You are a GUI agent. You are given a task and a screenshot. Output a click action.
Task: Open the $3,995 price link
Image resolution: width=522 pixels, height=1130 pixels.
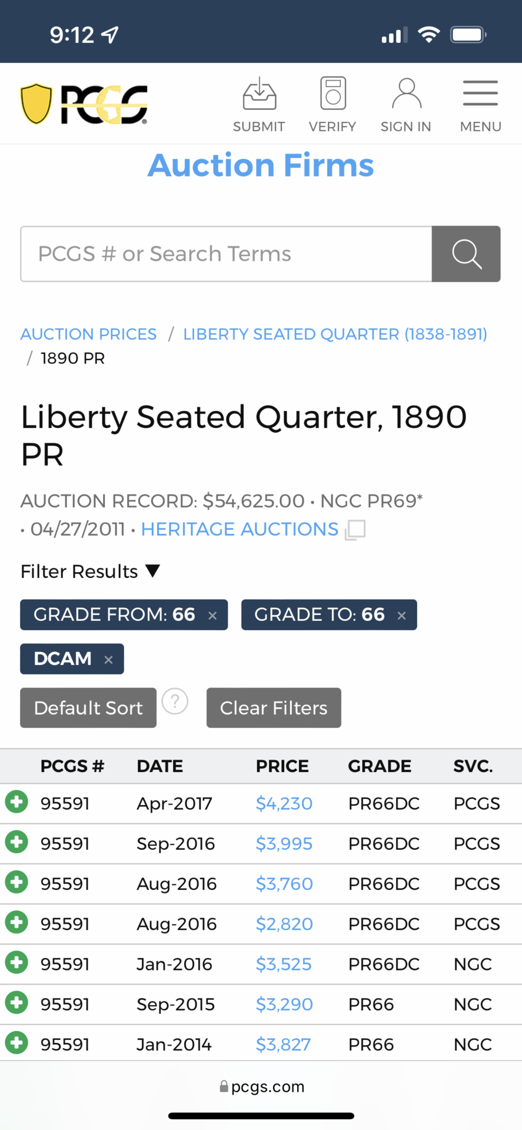(284, 844)
